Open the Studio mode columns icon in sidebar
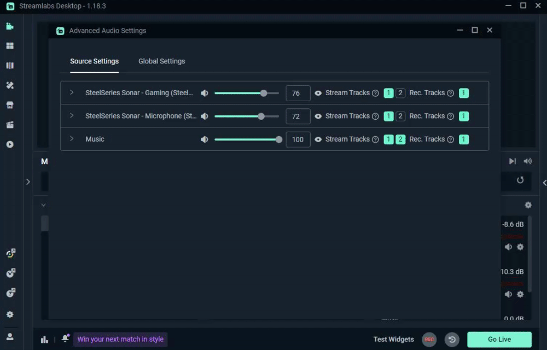547x350 pixels. click(x=10, y=66)
